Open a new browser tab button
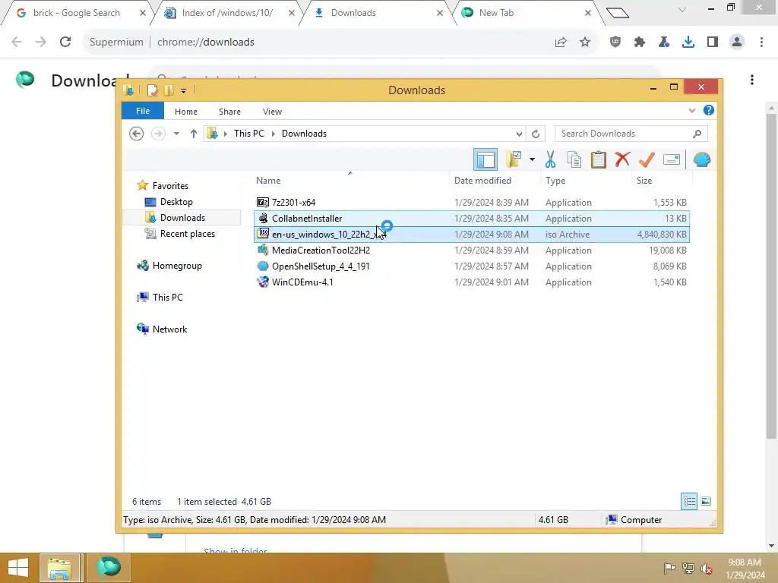 (618, 13)
